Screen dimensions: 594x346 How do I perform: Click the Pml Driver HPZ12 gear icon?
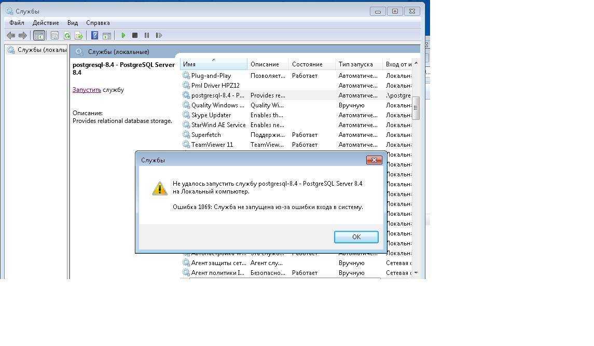point(186,85)
